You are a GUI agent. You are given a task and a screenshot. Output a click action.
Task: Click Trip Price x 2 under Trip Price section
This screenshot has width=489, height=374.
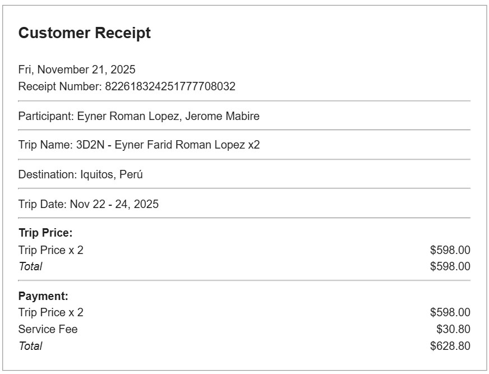[50, 250]
